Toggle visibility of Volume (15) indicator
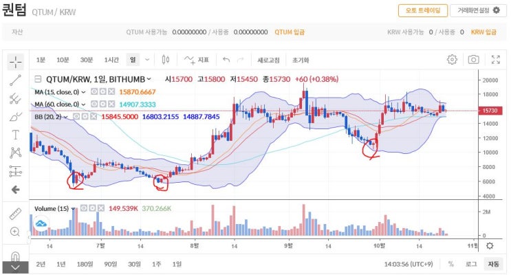Screen dimensions: 511x279 (84, 208)
